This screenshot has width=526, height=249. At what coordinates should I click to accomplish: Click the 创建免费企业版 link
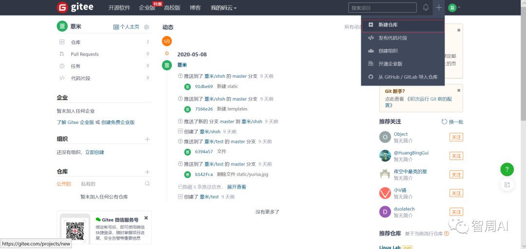click(x=118, y=123)
